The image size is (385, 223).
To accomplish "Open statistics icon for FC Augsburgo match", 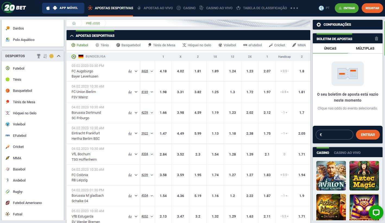I will 130,71.
